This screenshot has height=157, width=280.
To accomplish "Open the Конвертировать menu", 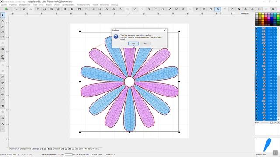I will 84,5.
